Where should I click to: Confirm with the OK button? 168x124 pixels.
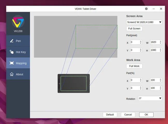pos(146,115)
